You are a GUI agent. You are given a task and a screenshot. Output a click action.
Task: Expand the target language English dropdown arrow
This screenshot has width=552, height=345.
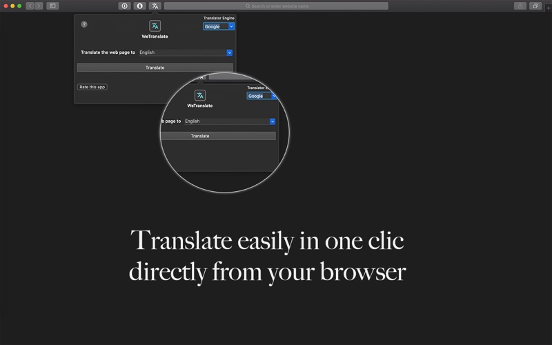click(230, 52)
